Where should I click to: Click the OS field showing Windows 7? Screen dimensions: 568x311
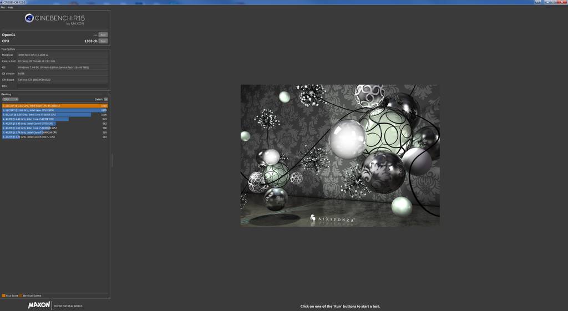62,67
